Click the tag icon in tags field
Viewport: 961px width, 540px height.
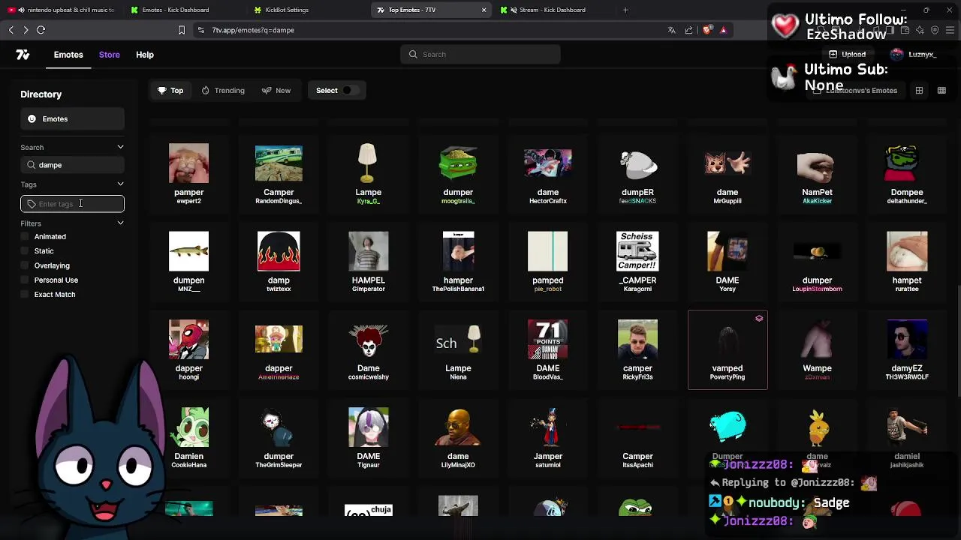pyautogui.click(x=32, y=204)
